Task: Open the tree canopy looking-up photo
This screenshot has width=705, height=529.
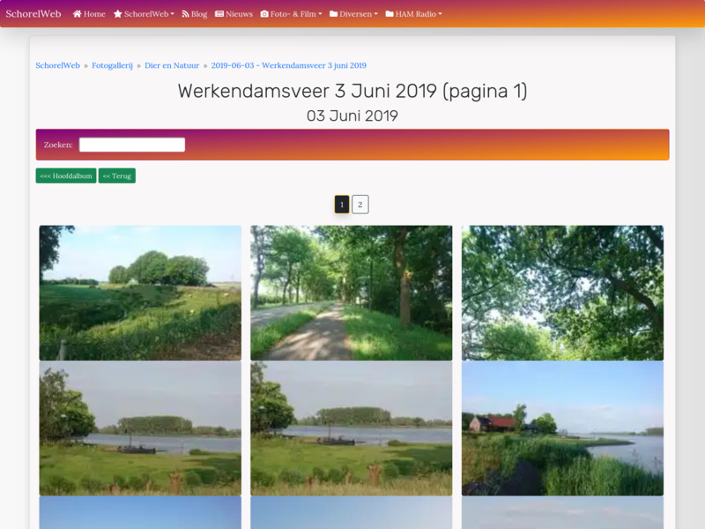Action: tap(562, 293)
